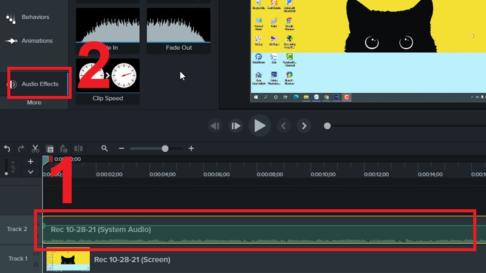Toggle Track 1 visibility eye icon
The height and width of the screenshot is (273, 486).
tap(36, 254)
